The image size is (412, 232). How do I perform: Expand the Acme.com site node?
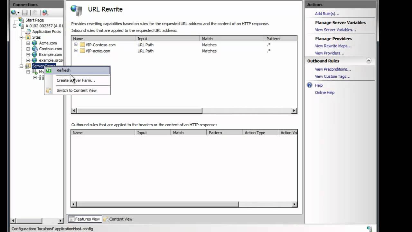point(28,43)
